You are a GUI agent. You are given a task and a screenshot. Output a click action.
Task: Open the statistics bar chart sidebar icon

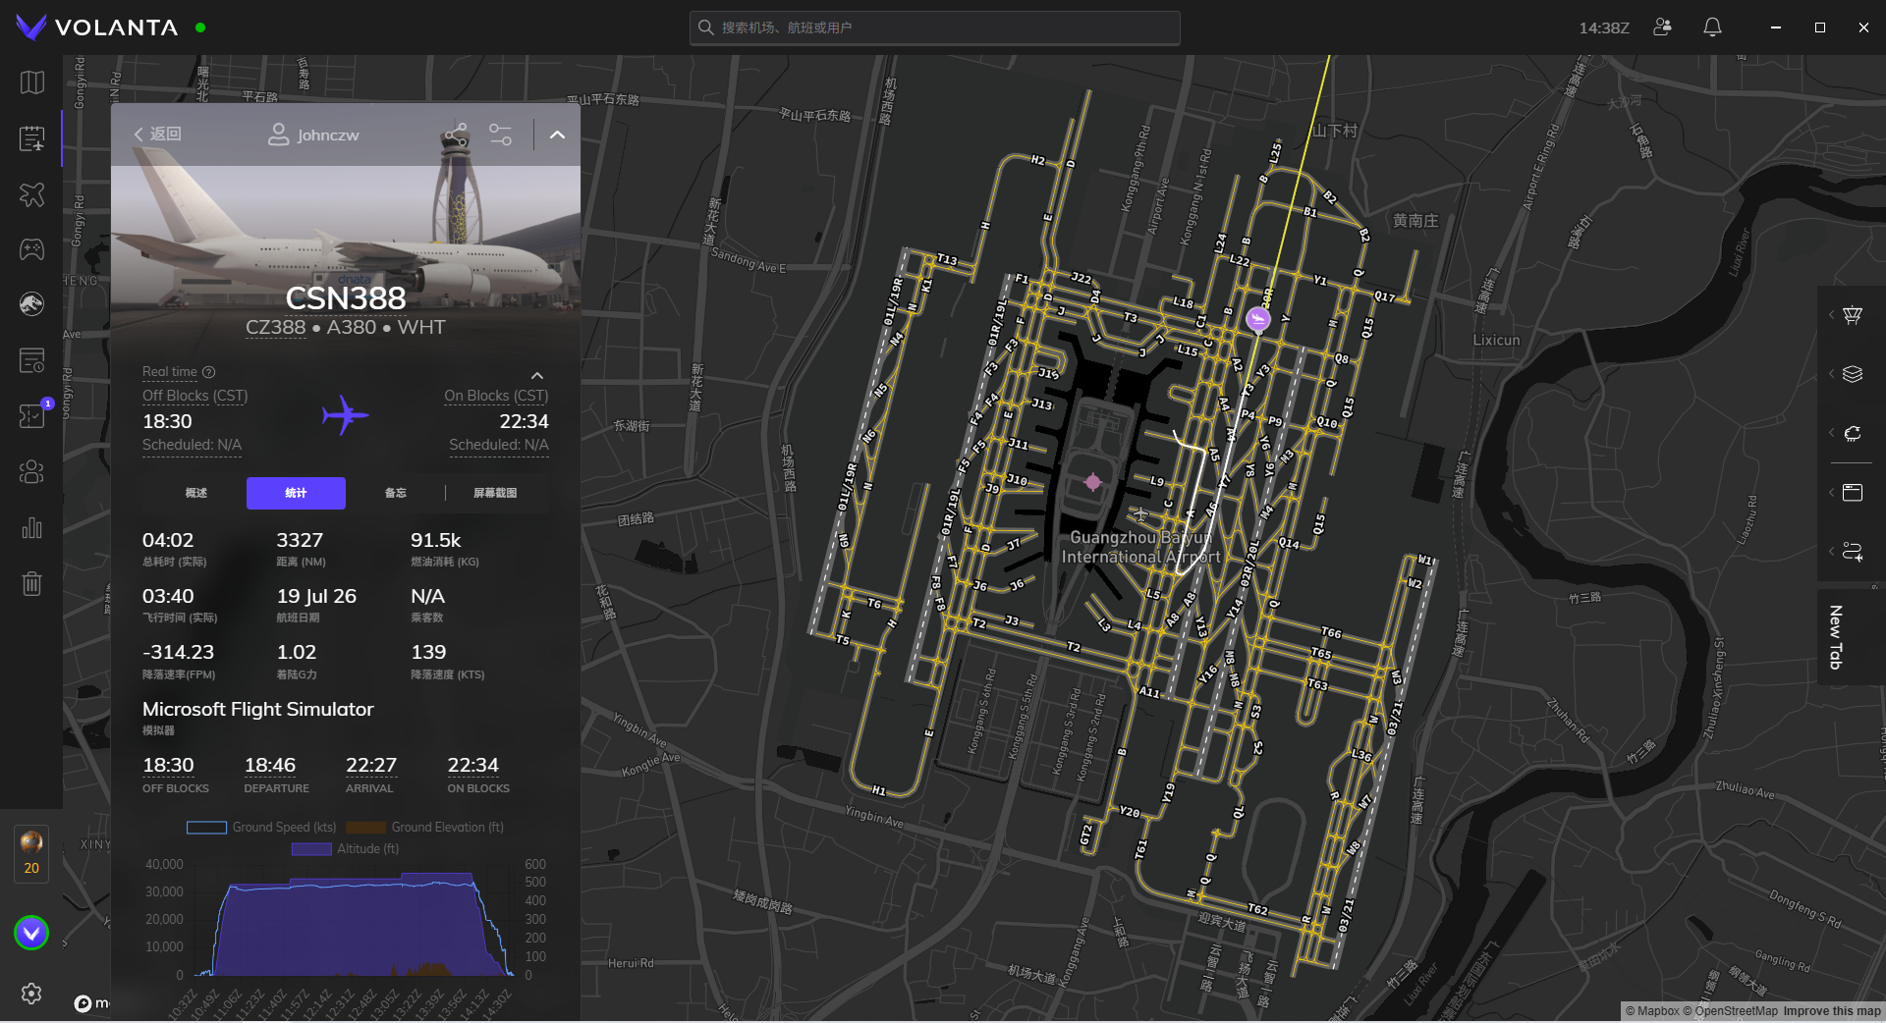pos(31,528)
